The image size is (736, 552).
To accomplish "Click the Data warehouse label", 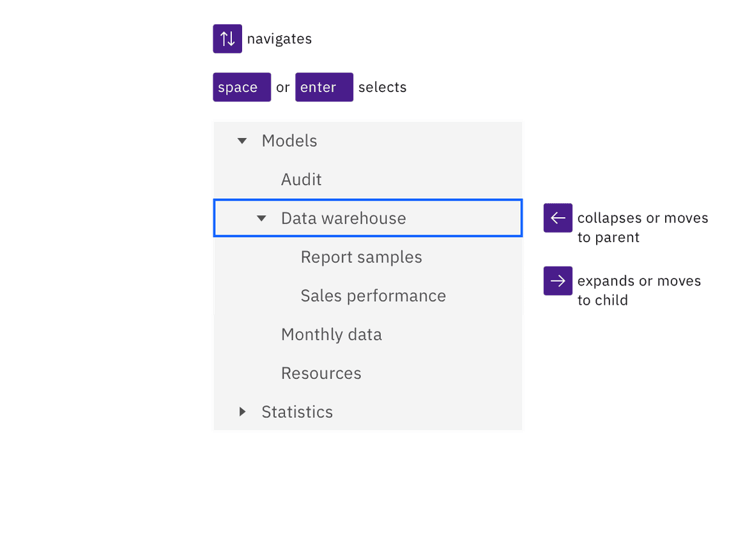I will [343, 218].
